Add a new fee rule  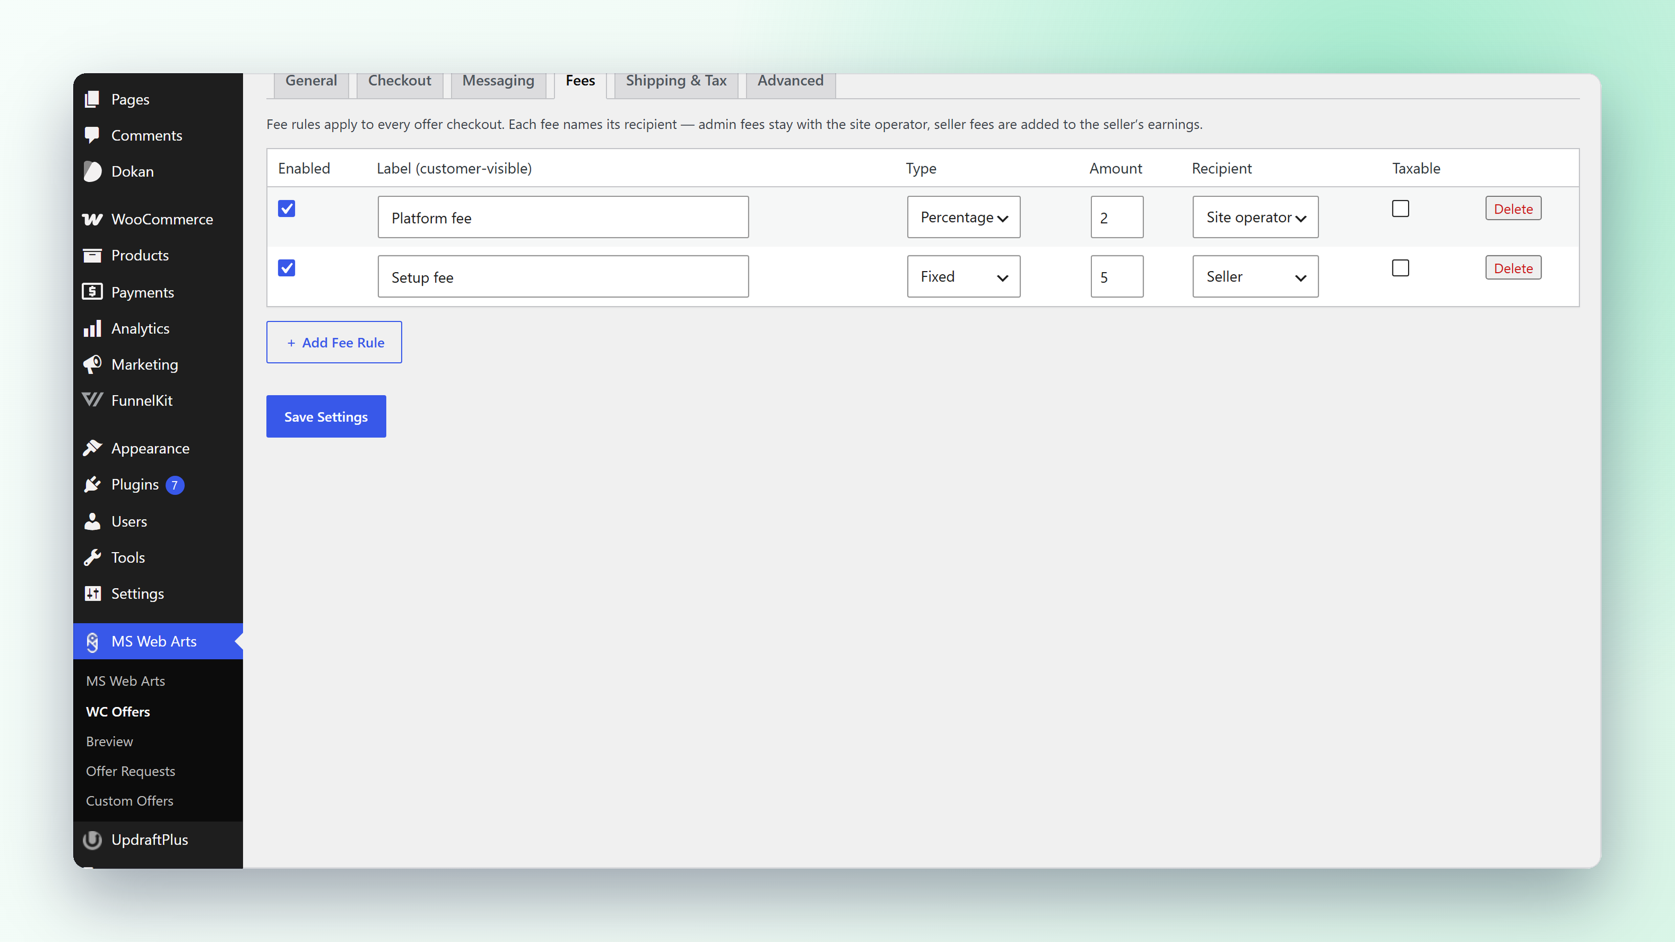pos(334,342)
